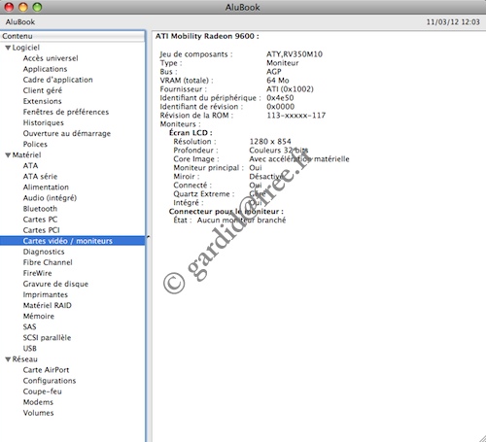The height and width of the screenshot is (442, 486).
Task: Select Ouverture au démarrage
Action: pyautogui.click(x=67, y=133)
